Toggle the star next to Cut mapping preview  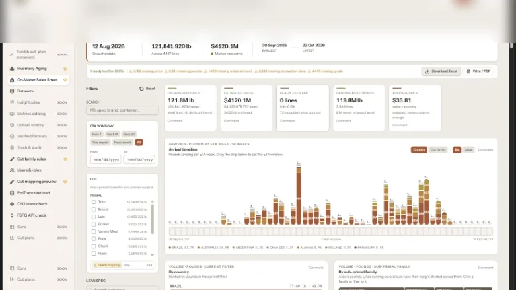65,182
